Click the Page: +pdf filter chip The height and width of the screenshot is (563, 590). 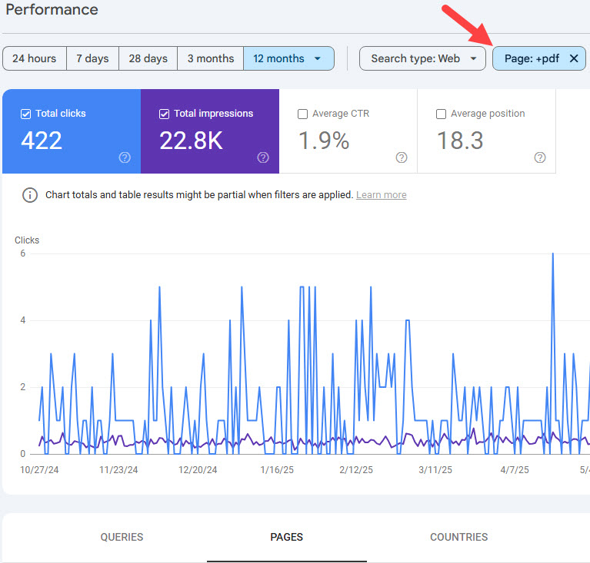(531, 58)
